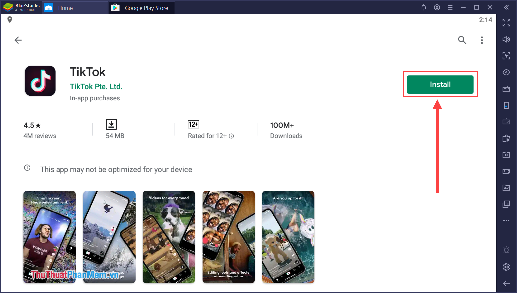Open the three-dot more options menu
The width and height of the screenshot is (517, 293).
coord(482,40)
